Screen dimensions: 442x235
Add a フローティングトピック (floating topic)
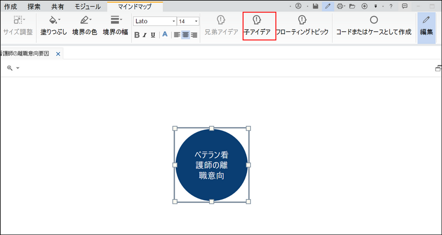[302, 26]
